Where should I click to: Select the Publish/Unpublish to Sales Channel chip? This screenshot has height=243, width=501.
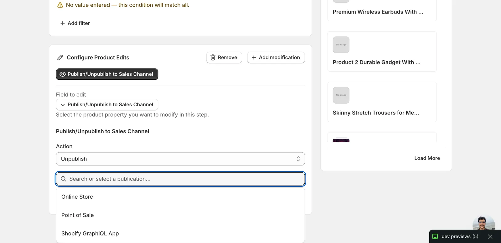click(x=107, y=74)
